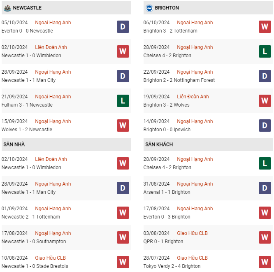Open Liên Đoàn Anh link dated 02/10/2024 under NEWCASTLE

pyautogui.click(x=51, y=47)
